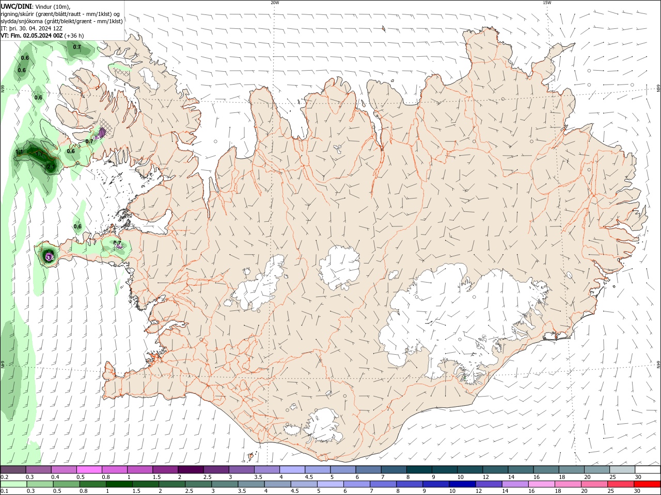Image resolution: width=661 pixels, height=495 pixels.
Task: Click the cross-hatched area beside the Westfjords purple patch
Action: pyautogui.click(x=107, y=126)
